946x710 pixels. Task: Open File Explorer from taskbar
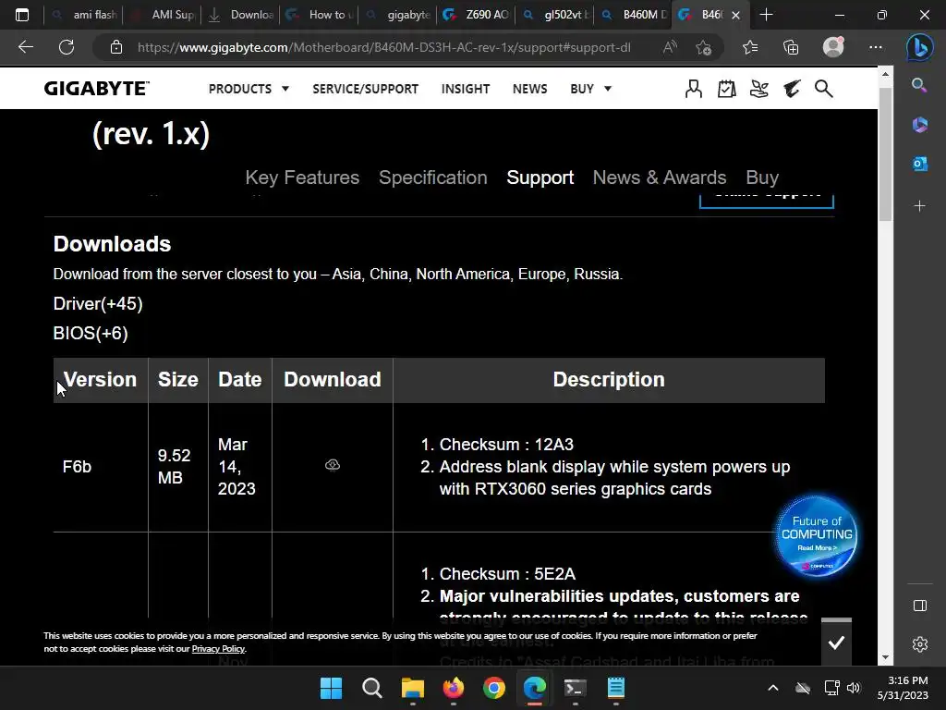[x=413, y=688]
